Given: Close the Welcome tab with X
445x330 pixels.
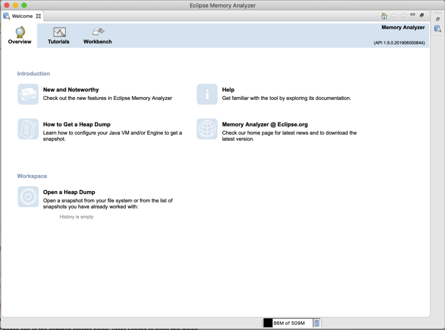Looking at the screenshot, I should pyautogui.click(x=38, y=16).
